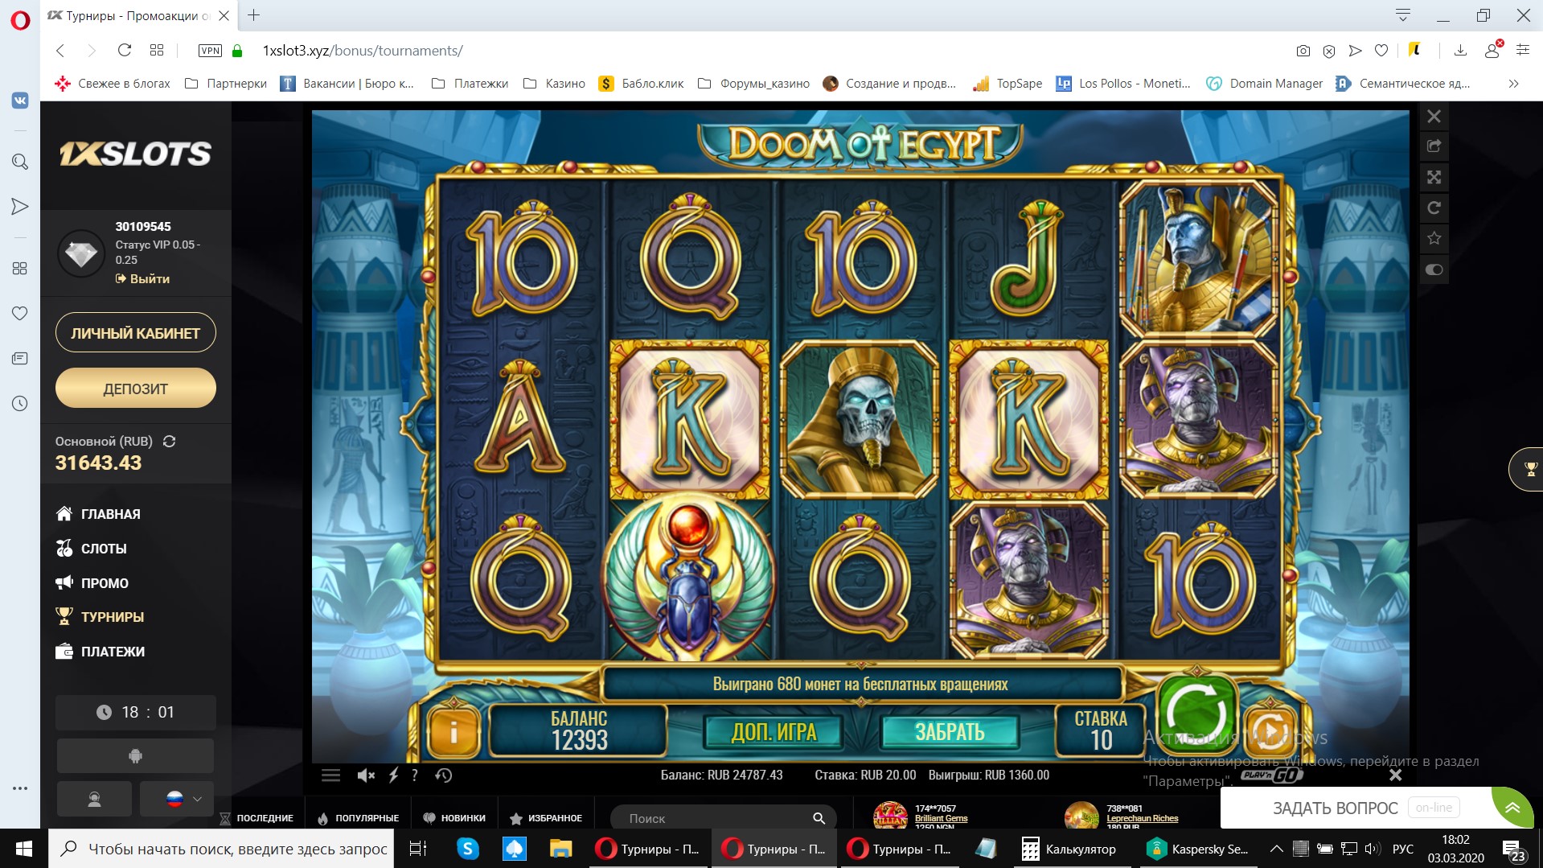The image size is (1543, 868).
Task: Switch to the НОВИНКИ tab
Action: (454, 818)
